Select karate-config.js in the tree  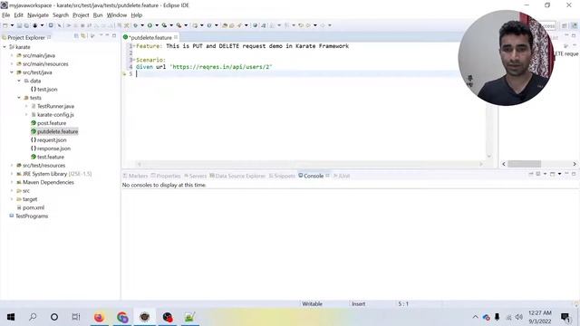(x=55, y=115)
